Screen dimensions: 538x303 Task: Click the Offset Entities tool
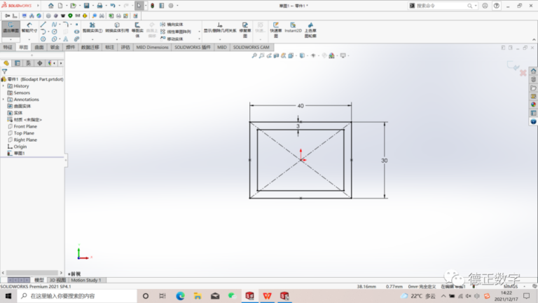tap(137, 29)
